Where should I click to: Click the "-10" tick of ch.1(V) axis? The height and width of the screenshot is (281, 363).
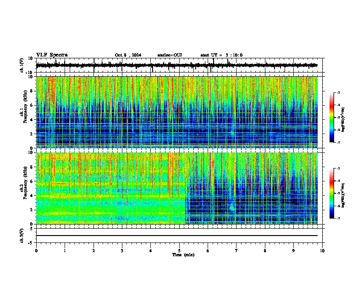30,73
